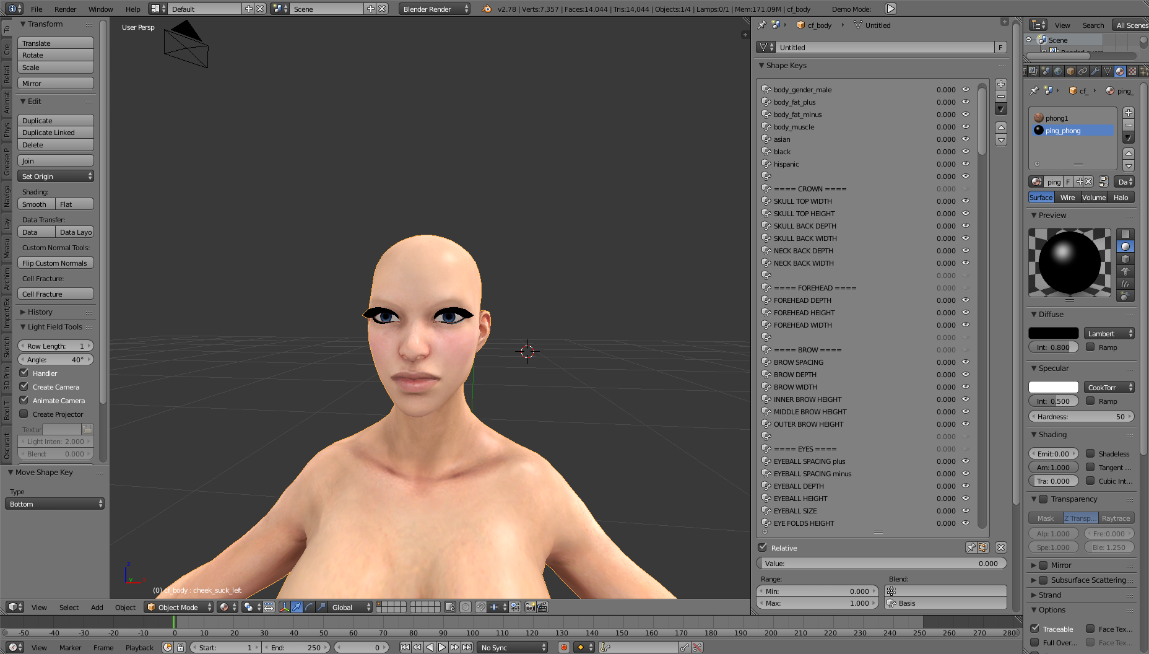Screen dimensions: 1149x654
Task: Open the No Sync dropdown
Action: [x=513, y=647]
